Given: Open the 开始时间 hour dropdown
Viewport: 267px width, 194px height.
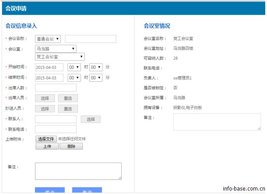Looking at the screenshot, I should [x=74, y=67].
